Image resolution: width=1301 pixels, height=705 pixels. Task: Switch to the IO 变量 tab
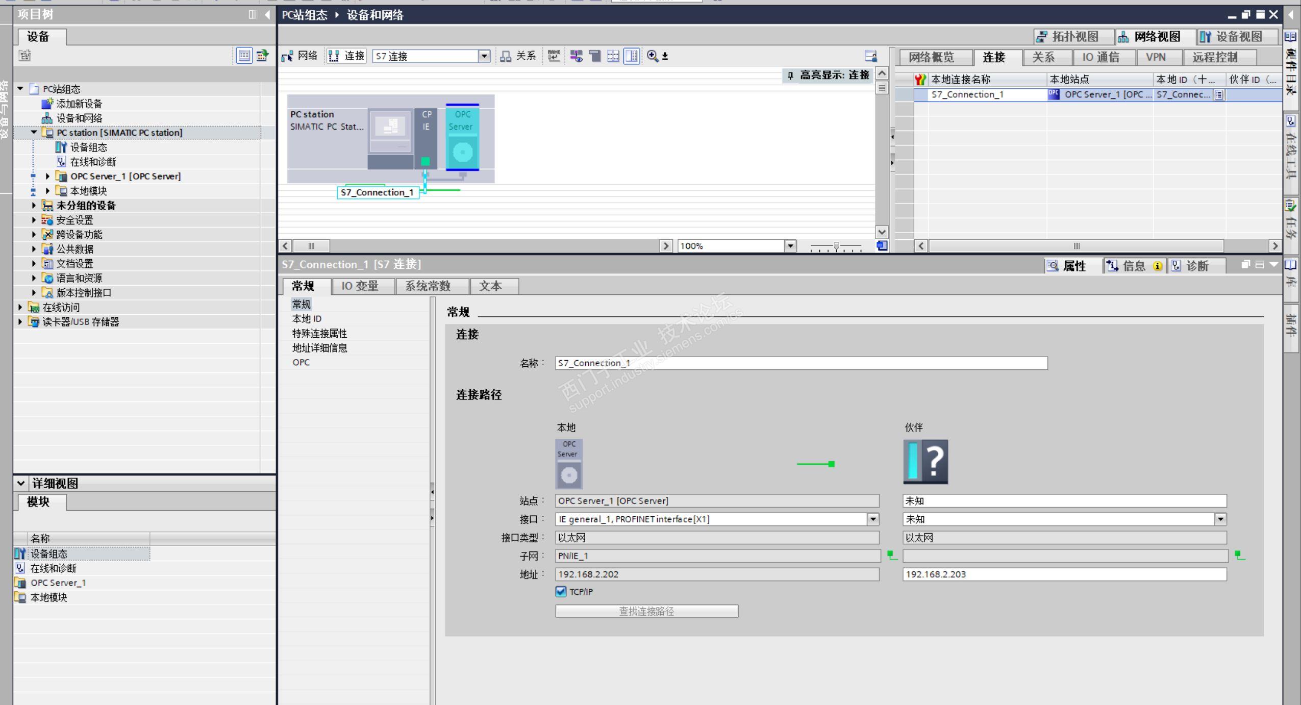click(360, 286)
